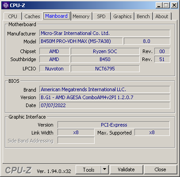Select the B450 southbridge value
Screen dimensions: 180x177
(x=105, y=59)
